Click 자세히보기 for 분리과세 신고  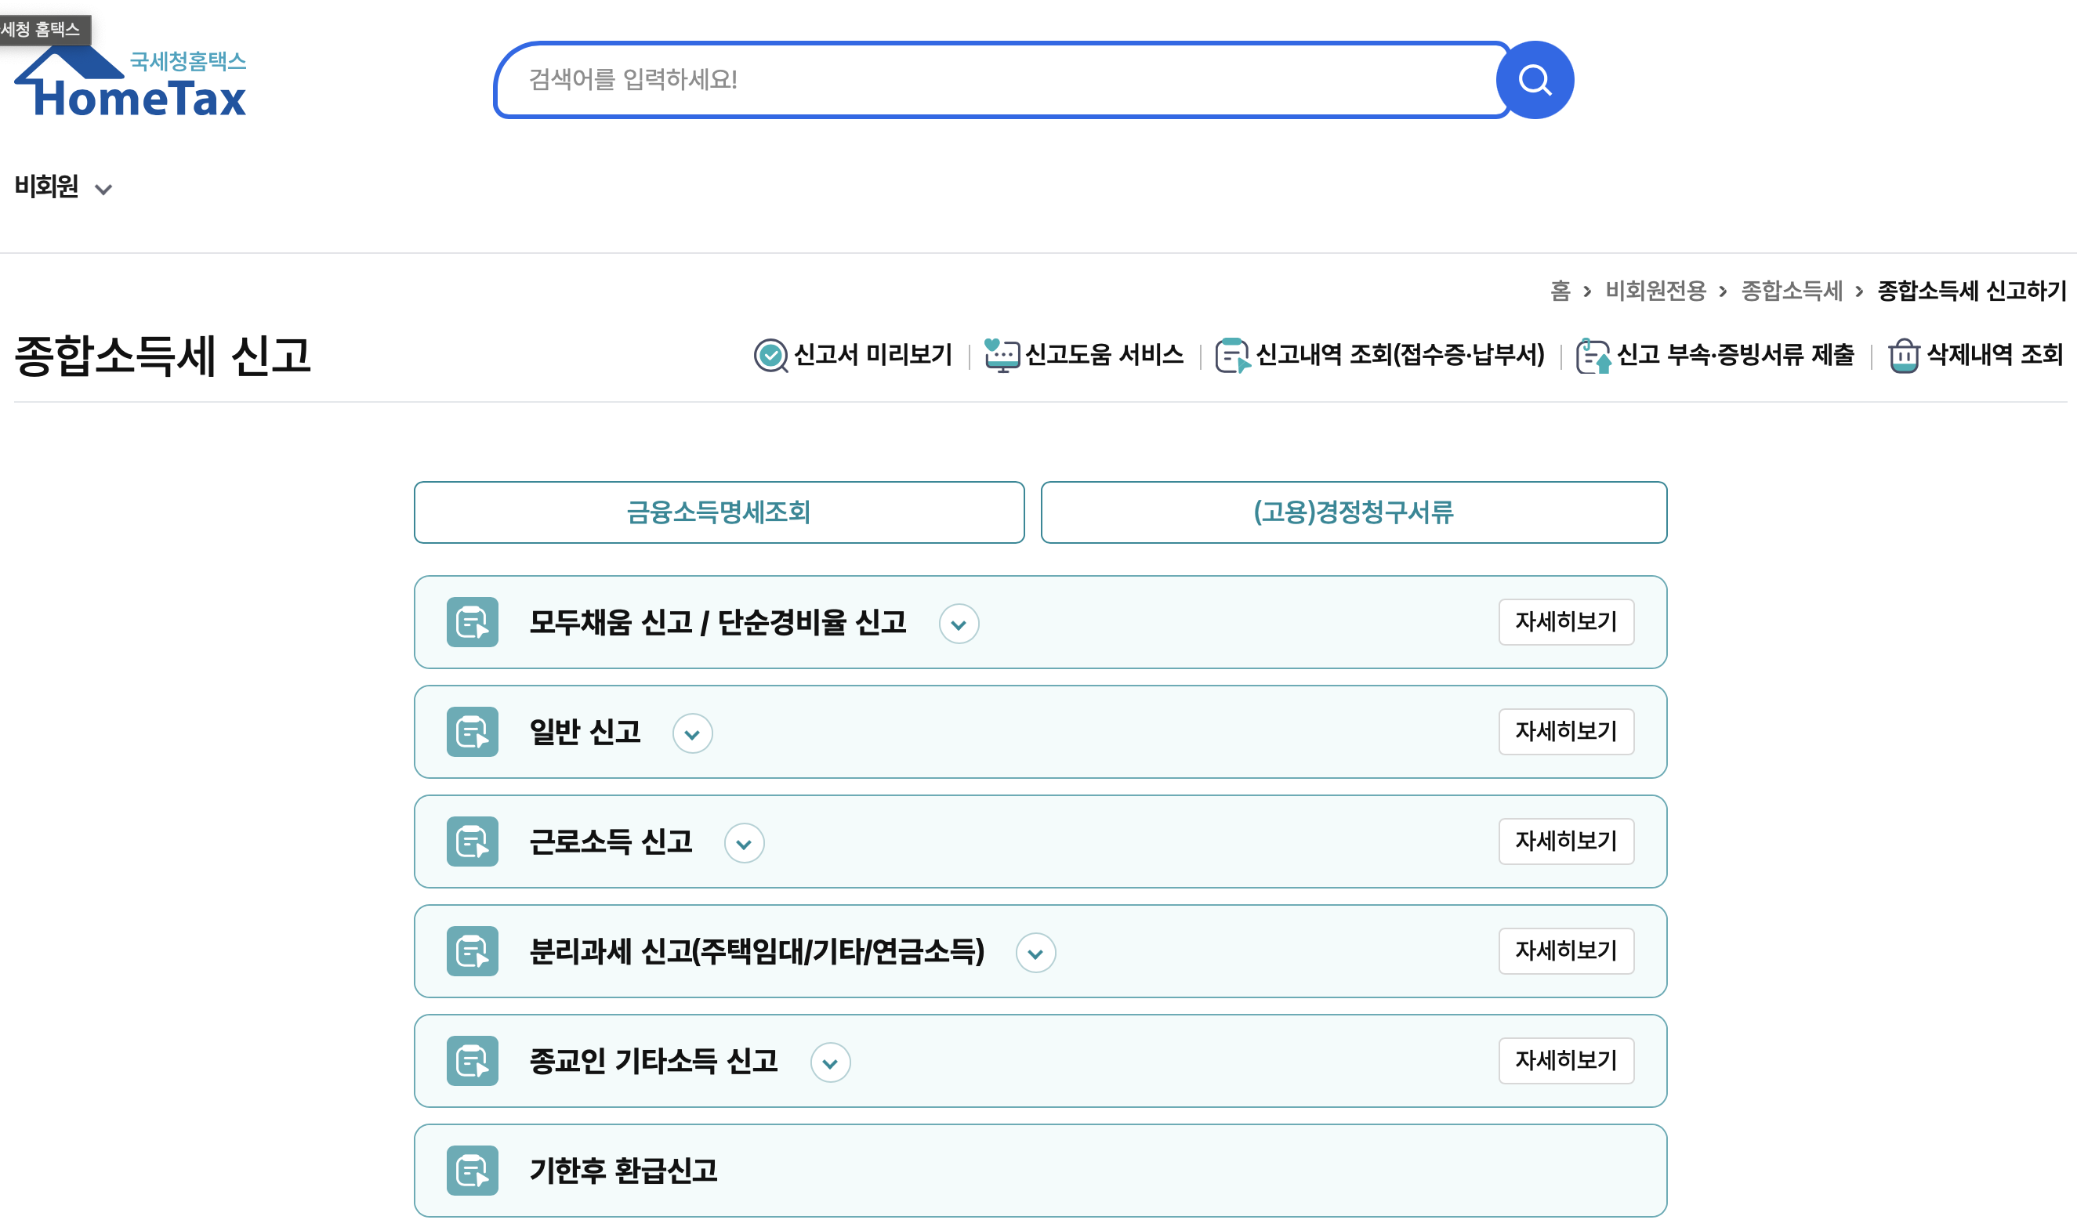click(x=1566, y=951)
